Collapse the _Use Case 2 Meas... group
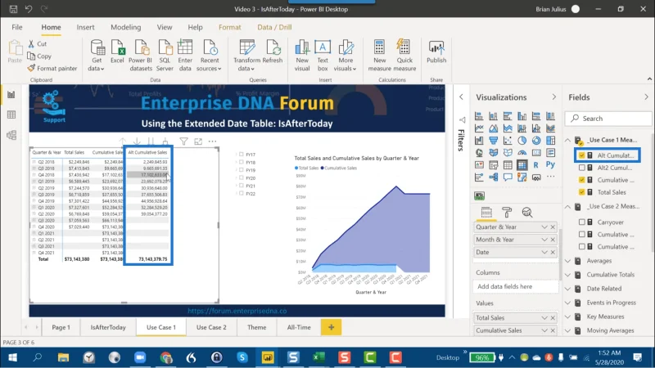 [567, 207]
